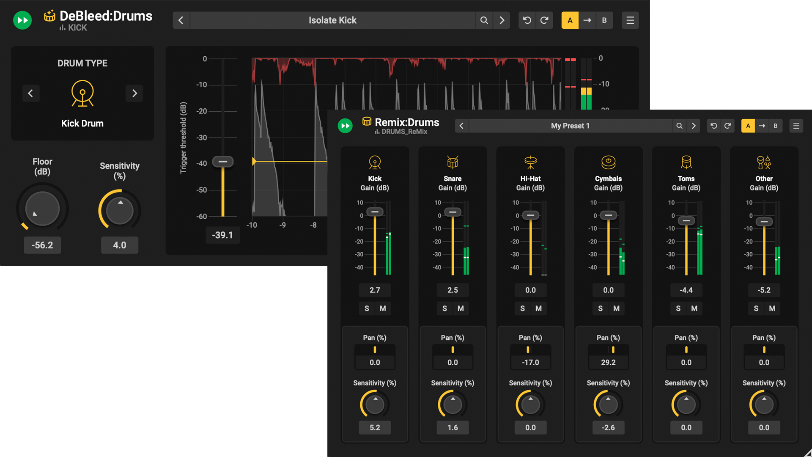The image size is (812, 457).
Task: Toggle the green bypass button in DeBleed:Drums
Action: pyautogui.click(x=22, y=20)
